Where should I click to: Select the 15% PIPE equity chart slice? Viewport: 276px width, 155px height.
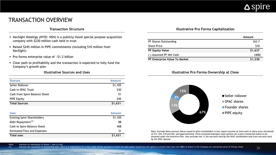click(x=182, y=90)
